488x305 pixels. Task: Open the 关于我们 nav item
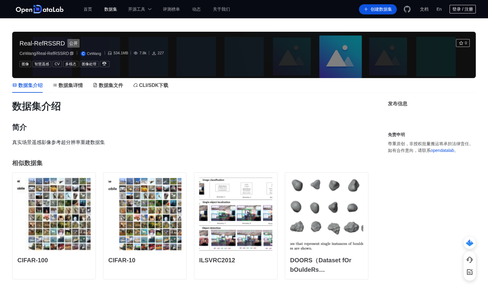click(221, 9)
